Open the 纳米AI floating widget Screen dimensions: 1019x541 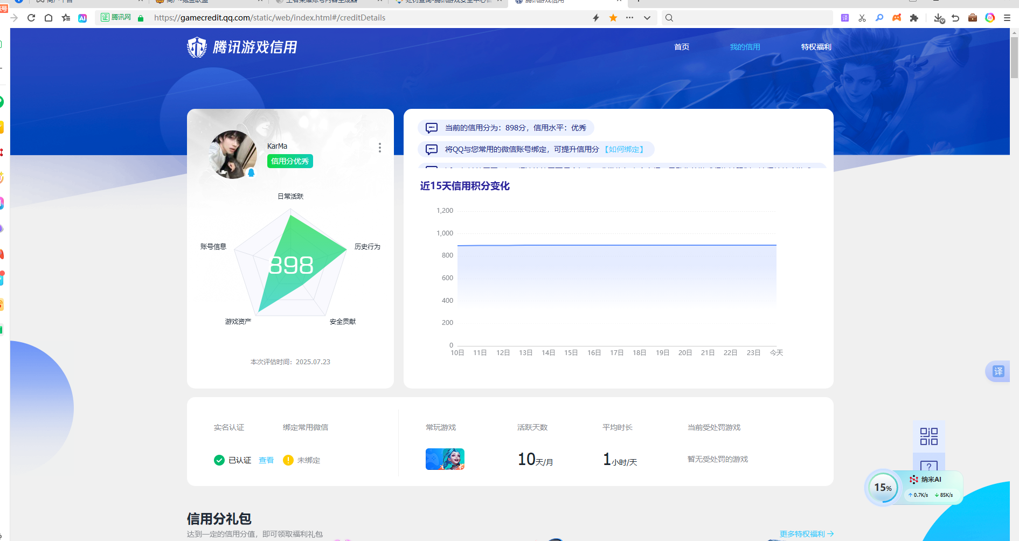point(931,480)
